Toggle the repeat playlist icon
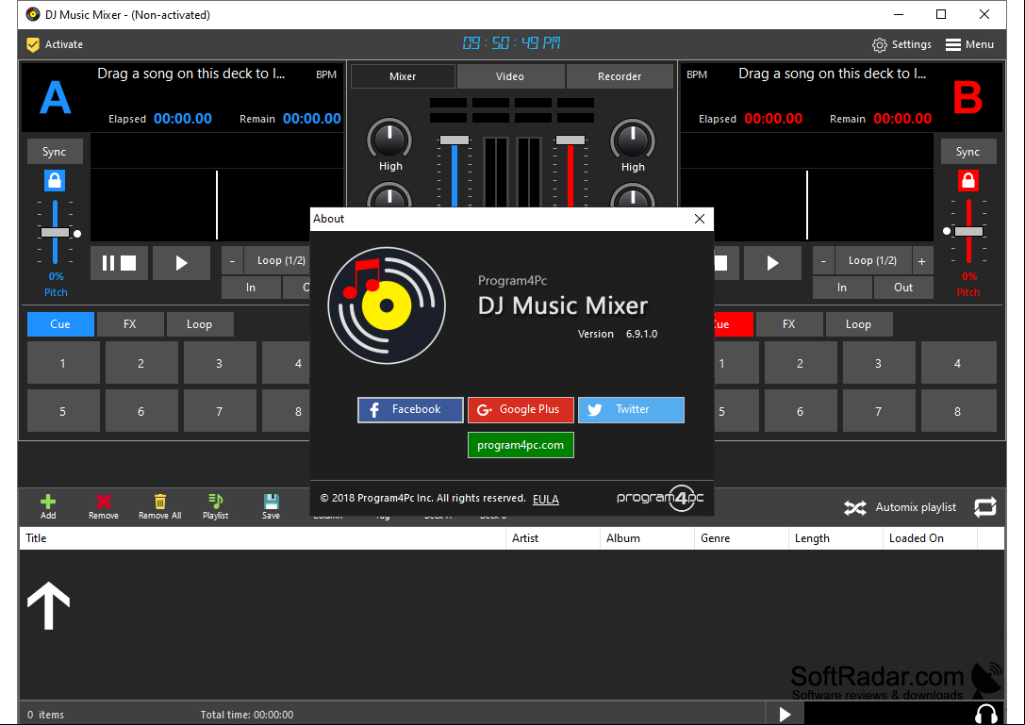 pos(985,507)
